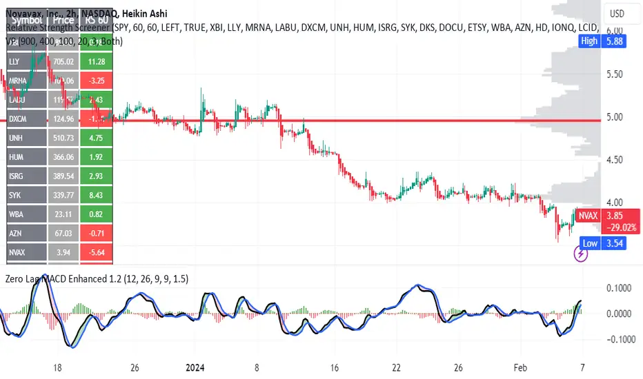Click the 8 date label on time axis

pos(257,368)
